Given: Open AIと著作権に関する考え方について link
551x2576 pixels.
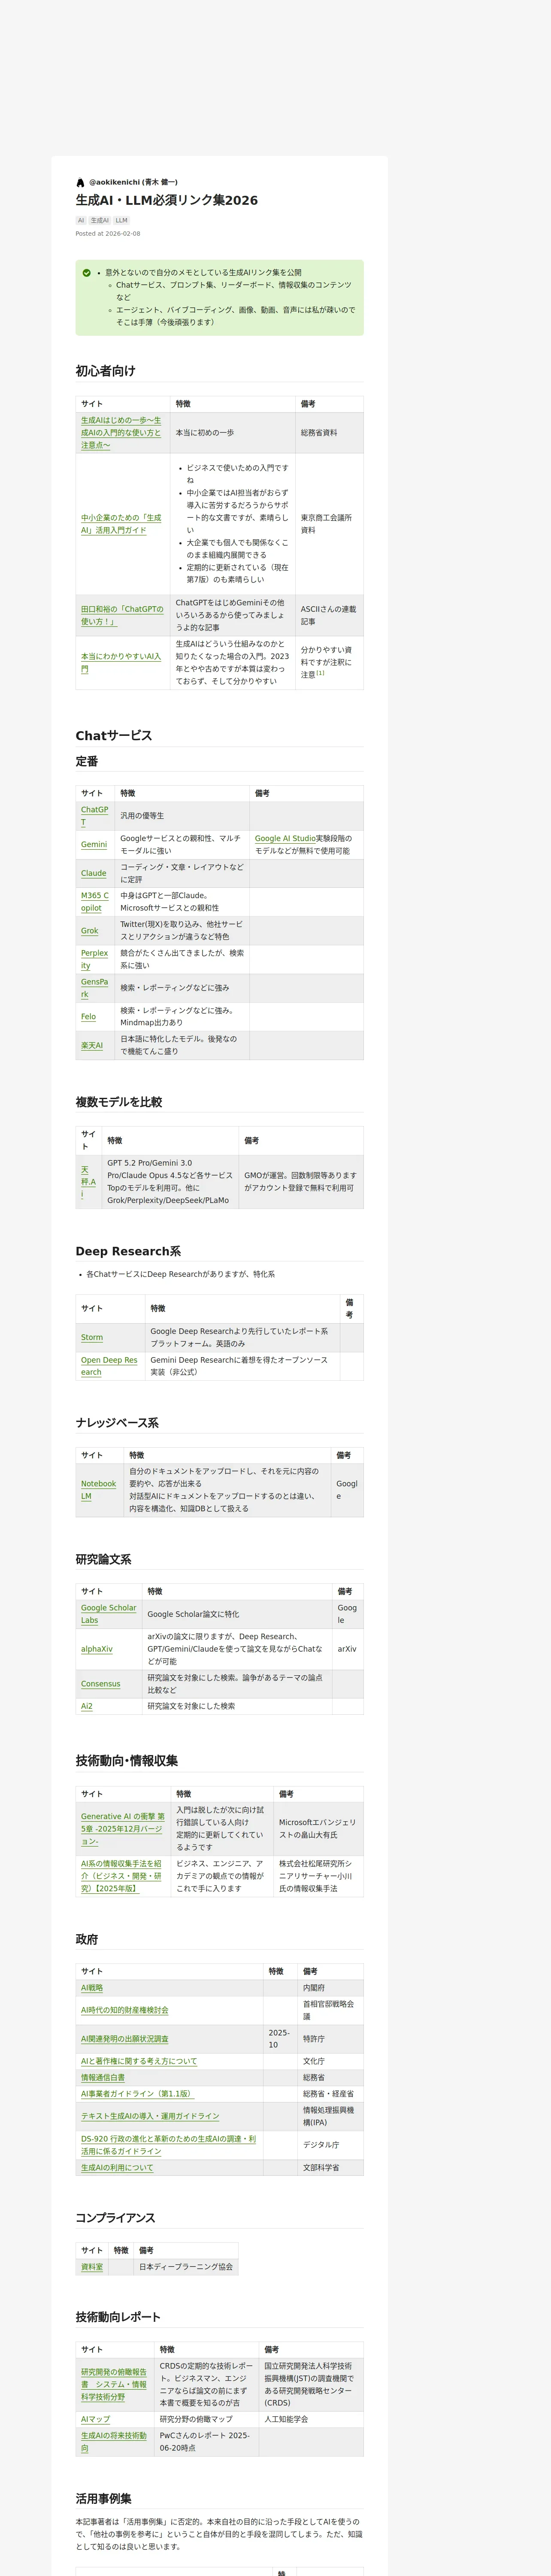Looking at the screenshot, I should (139, 2061).
